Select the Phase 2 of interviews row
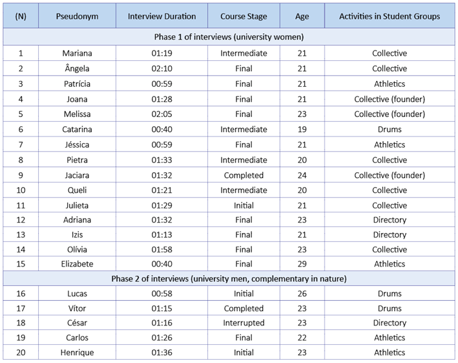This screenshot has height=363, width=458. (229, 279)
